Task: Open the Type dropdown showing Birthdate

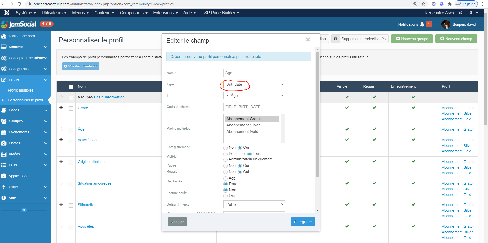Action: pos(254,84)
